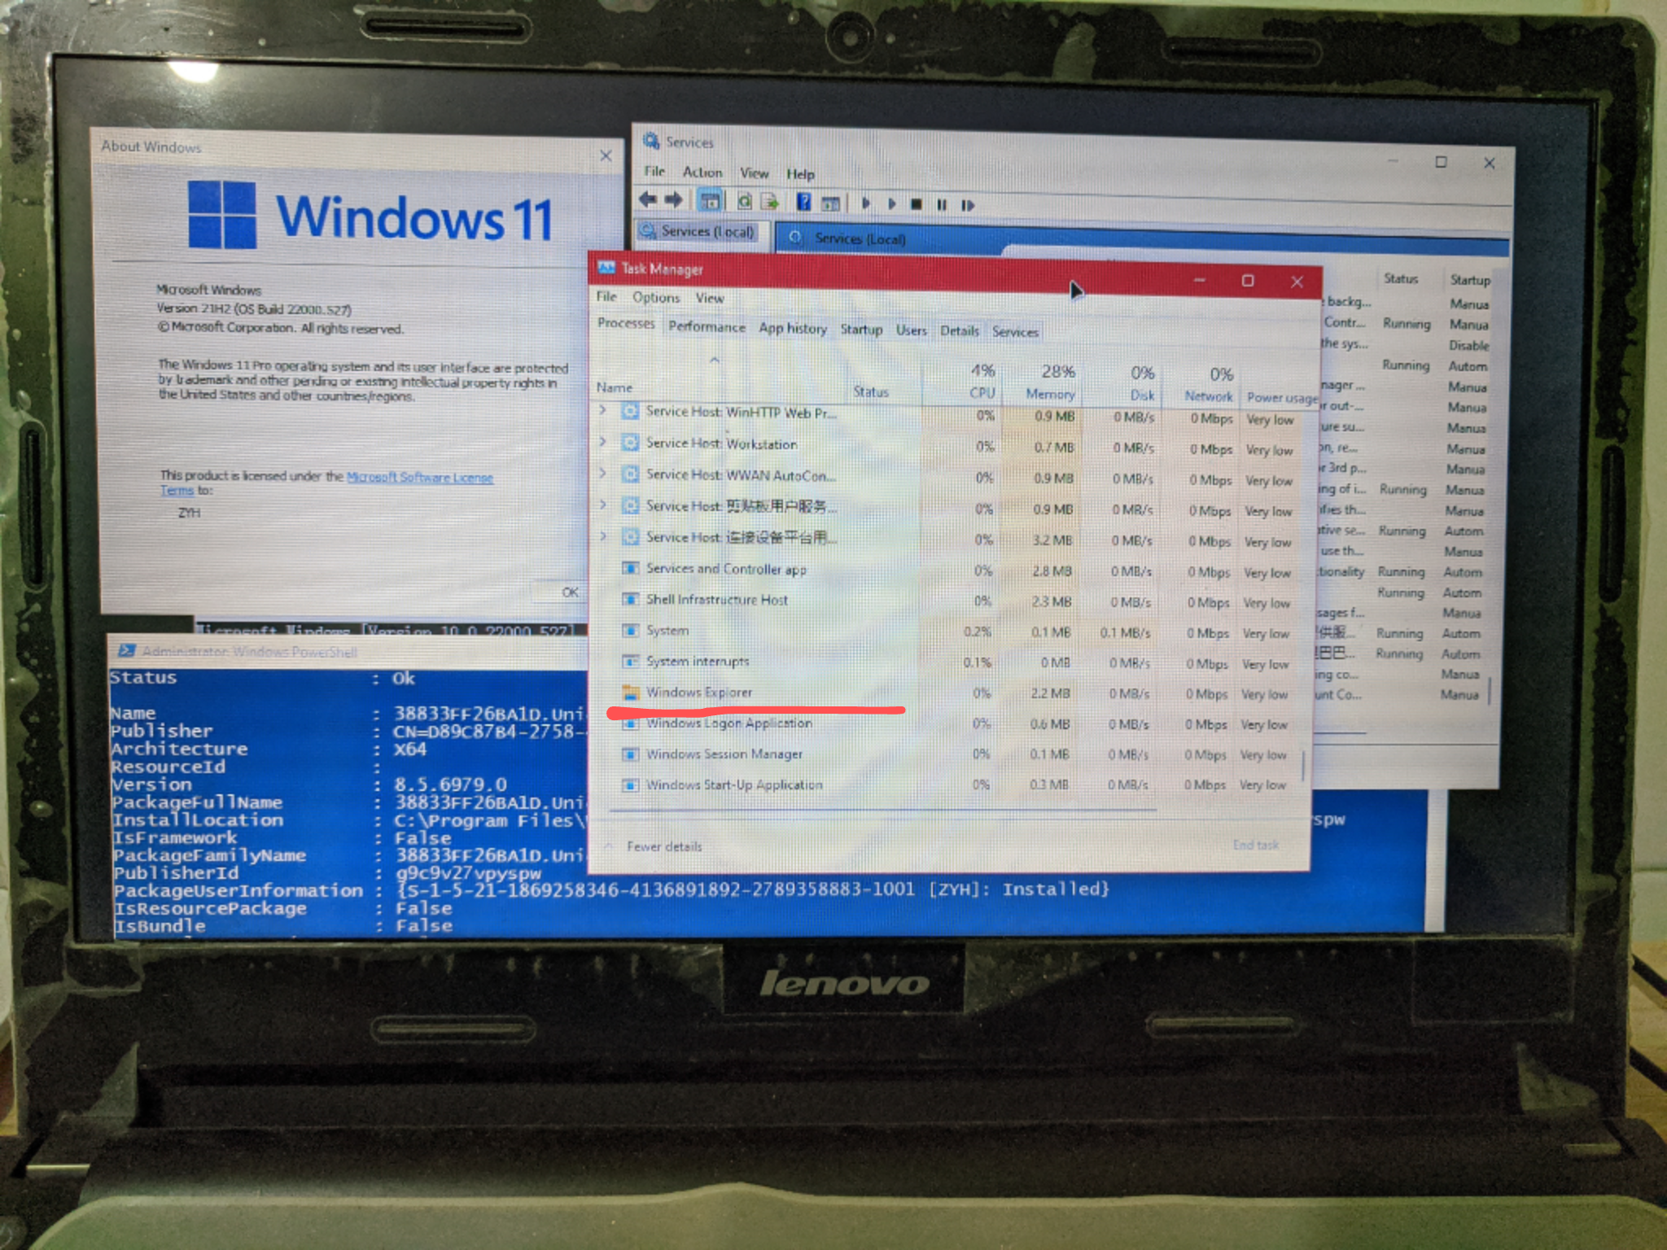Expand the fourth Service Host row using 0.9 MB
This screenshot has height=1250, width=1667.
603,505
